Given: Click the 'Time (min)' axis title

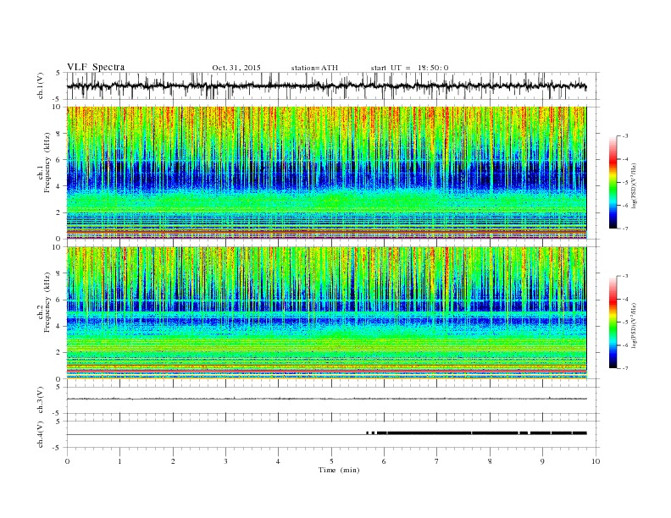Looking at the screenshot, I should tap(339, 470).
